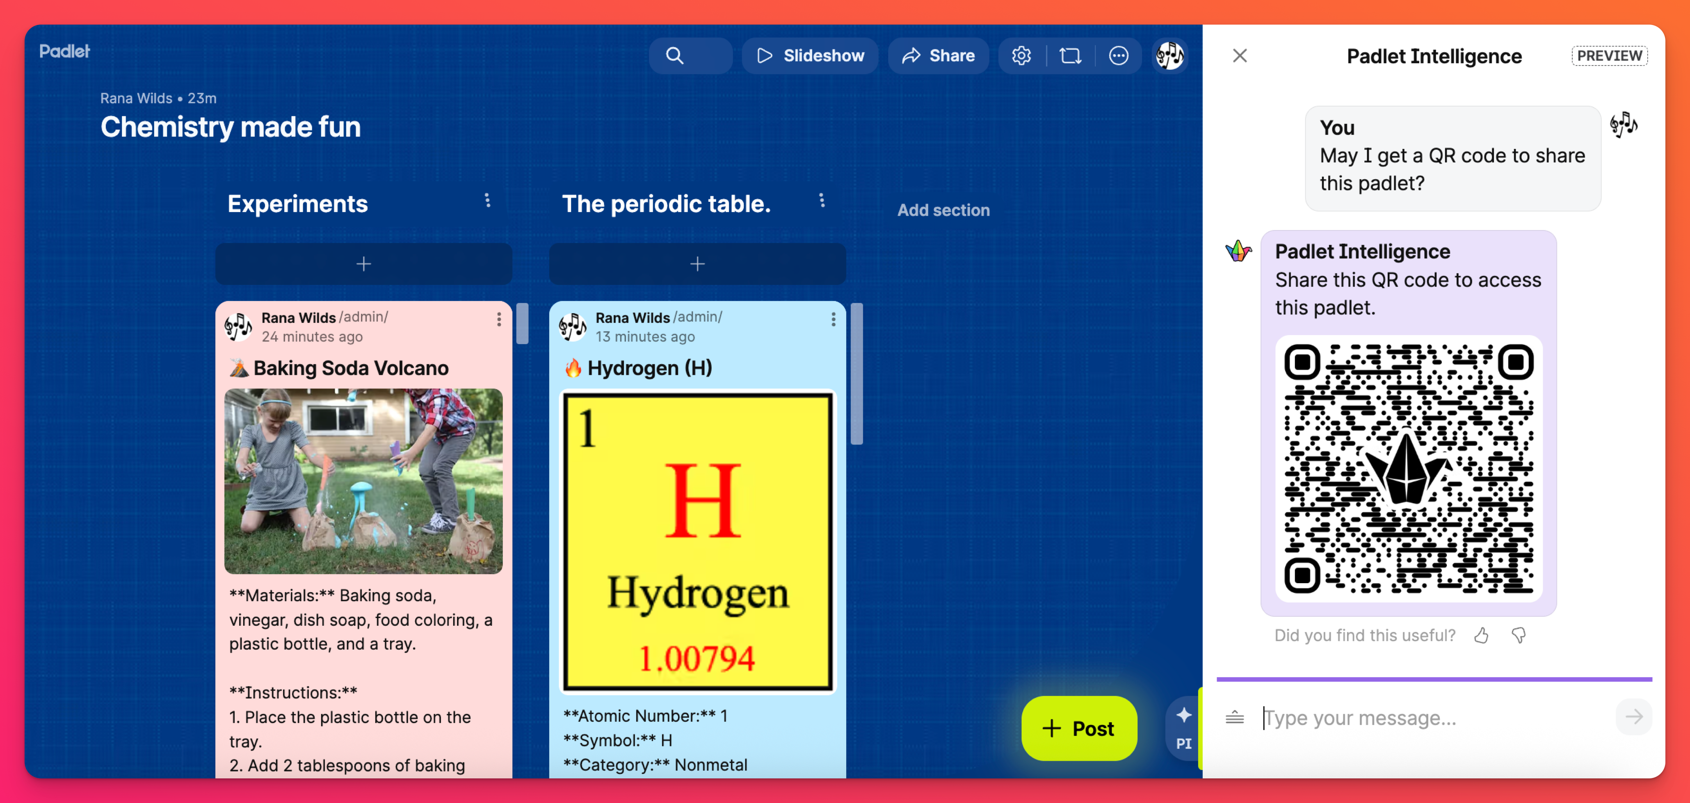Open the three-dot more options circle icon
Screen dimensions: 1690x803
point(1119,56)
